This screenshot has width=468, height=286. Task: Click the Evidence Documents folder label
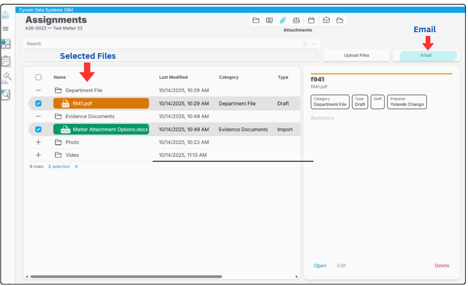(x=90, y=116)
